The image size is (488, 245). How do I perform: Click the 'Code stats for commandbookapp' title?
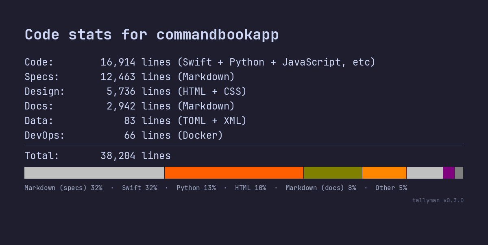(152, 35)
